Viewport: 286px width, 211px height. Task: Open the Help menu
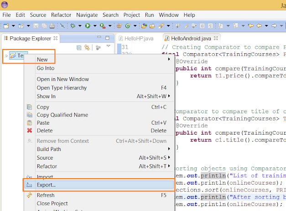click(x=189, y=15)
